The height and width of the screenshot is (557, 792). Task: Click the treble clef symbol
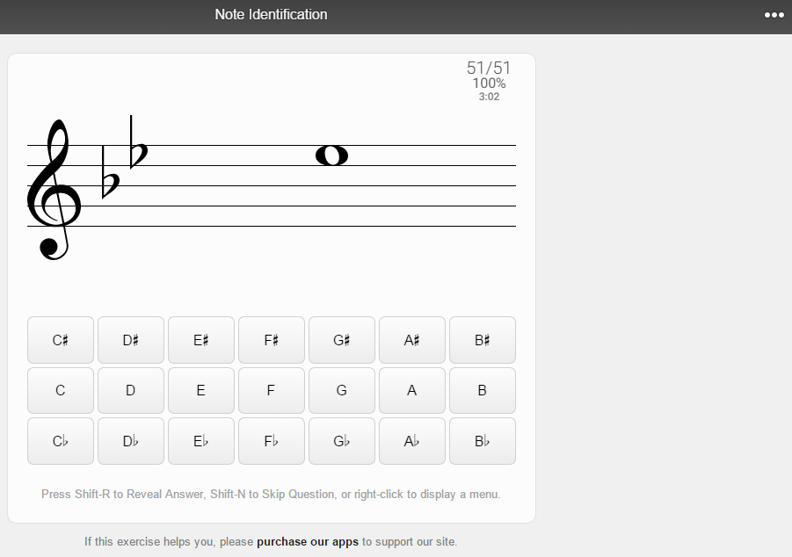pyautogui.click(x=54, y=189)
